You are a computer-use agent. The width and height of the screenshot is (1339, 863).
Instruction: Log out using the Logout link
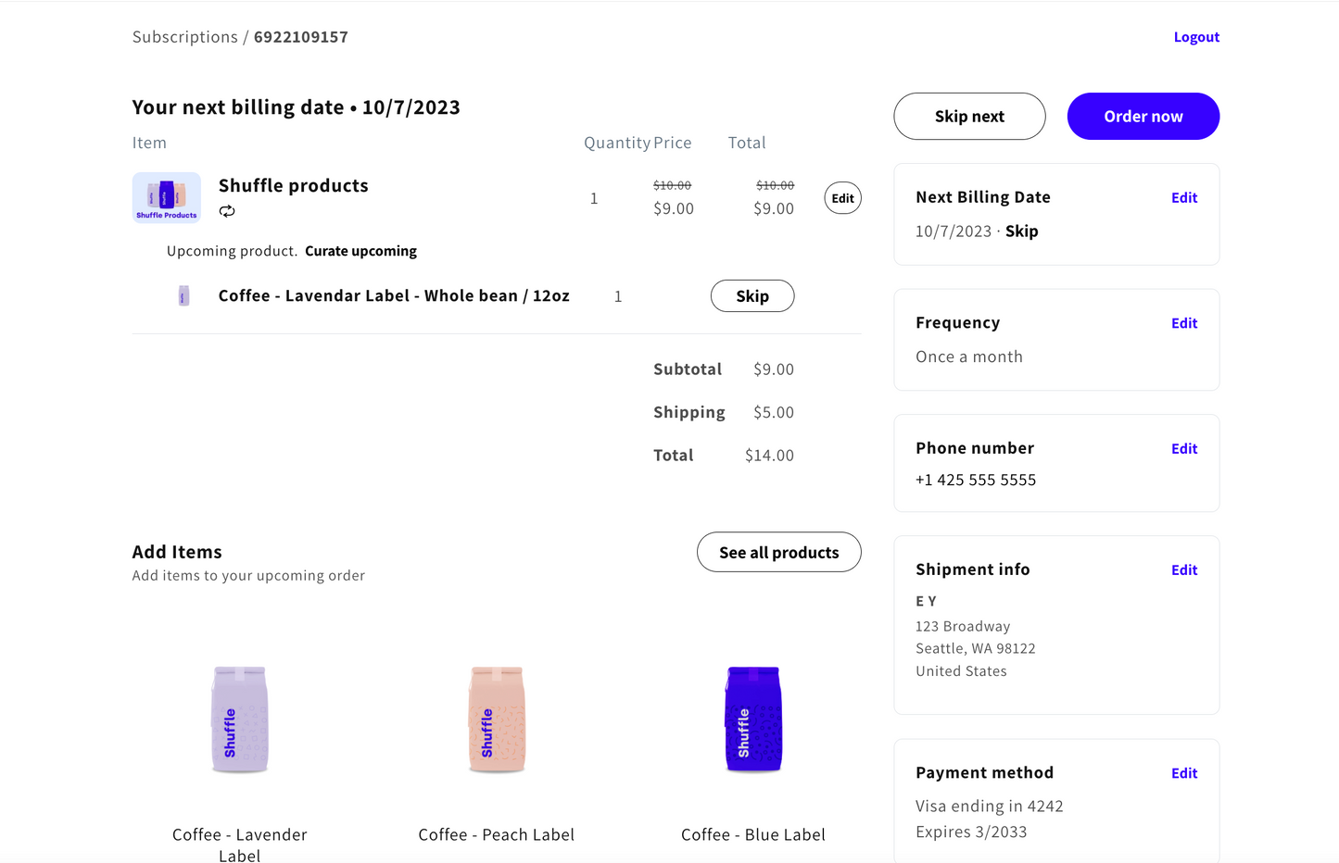(x=1195, y=37)
